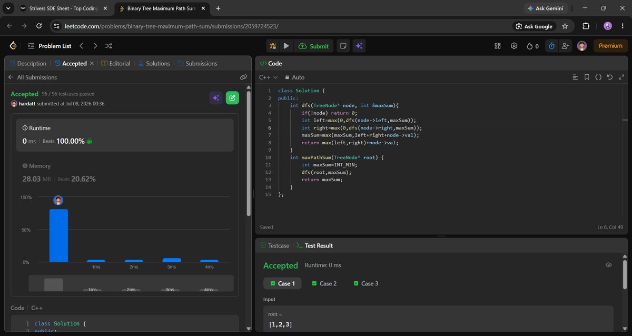Select the Runtime stats card
This screenshot has height=336, width=632.
[125, 135]
